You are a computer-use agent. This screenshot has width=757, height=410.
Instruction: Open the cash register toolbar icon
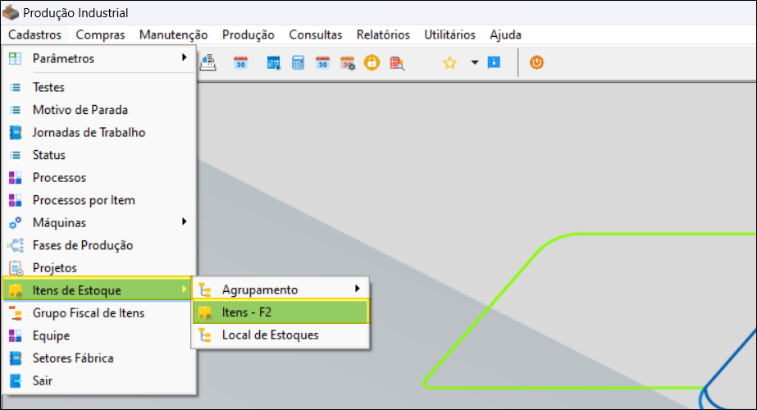[x=208, y=63]
